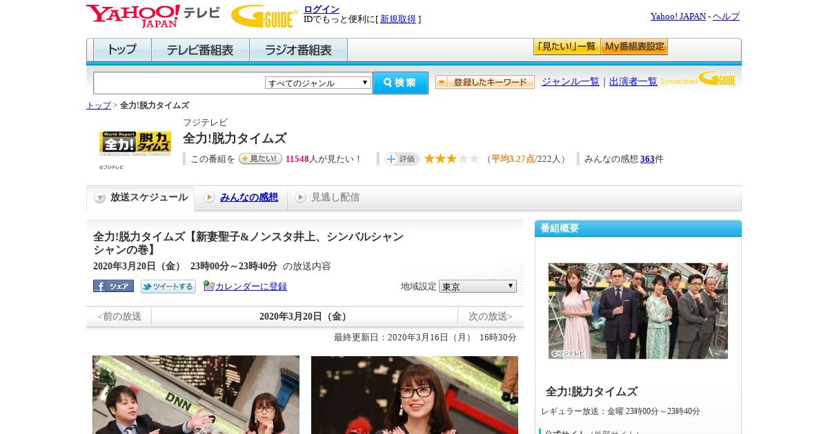The width and height of the screenshot is (828, 434).
Task: Open the 363 impressions count link
Action: coord(647,159)
